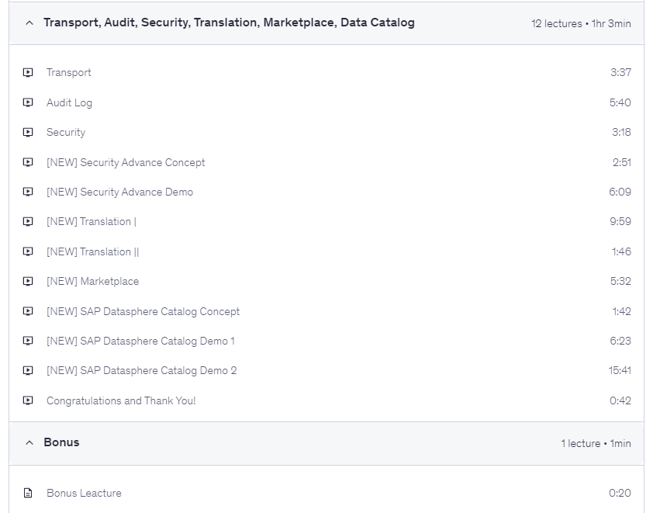This screenshot has width=660, height=513.
Task: Open SAP Datasphere Catalog Concept lecture
Action: [143, 312]
